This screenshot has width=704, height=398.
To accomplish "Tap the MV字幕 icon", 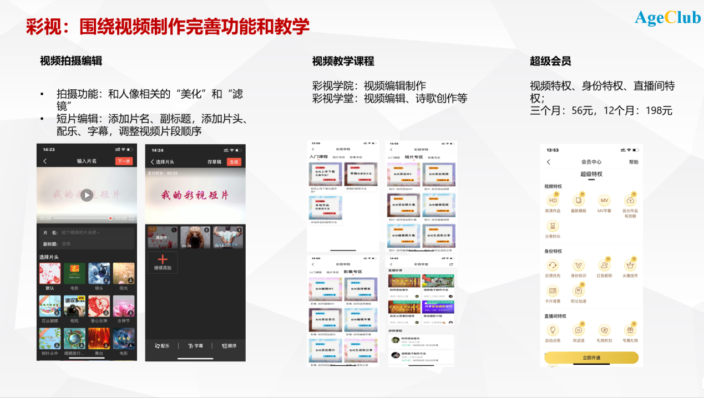I will (x=604, y=201).
